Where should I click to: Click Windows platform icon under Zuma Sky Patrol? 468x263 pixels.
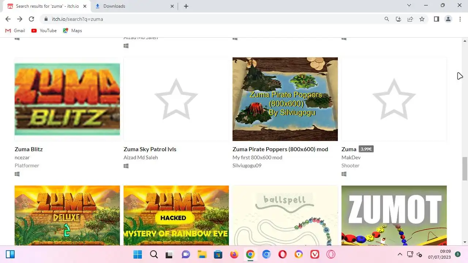tap(126, 166)
